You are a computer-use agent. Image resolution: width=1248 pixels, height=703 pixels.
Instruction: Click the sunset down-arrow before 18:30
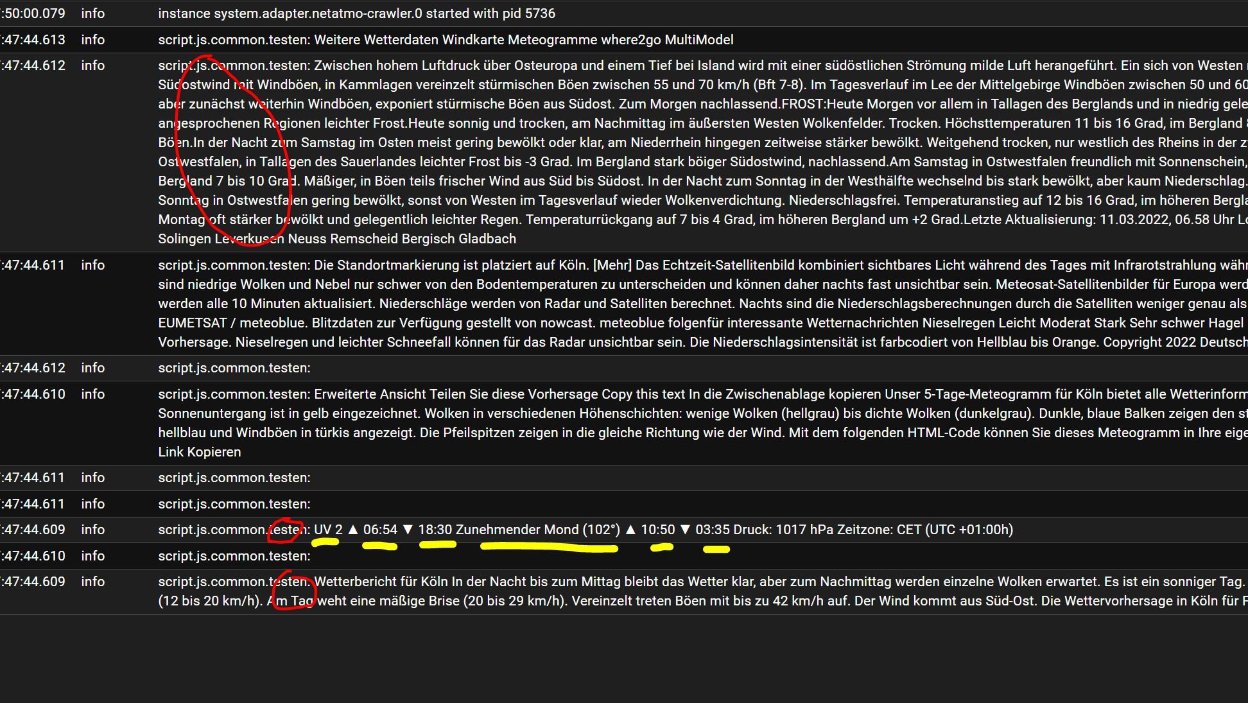[407, 530]
